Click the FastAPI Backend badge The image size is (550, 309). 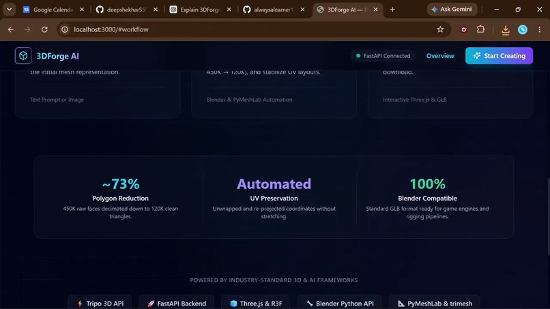[x=176, y=303]
